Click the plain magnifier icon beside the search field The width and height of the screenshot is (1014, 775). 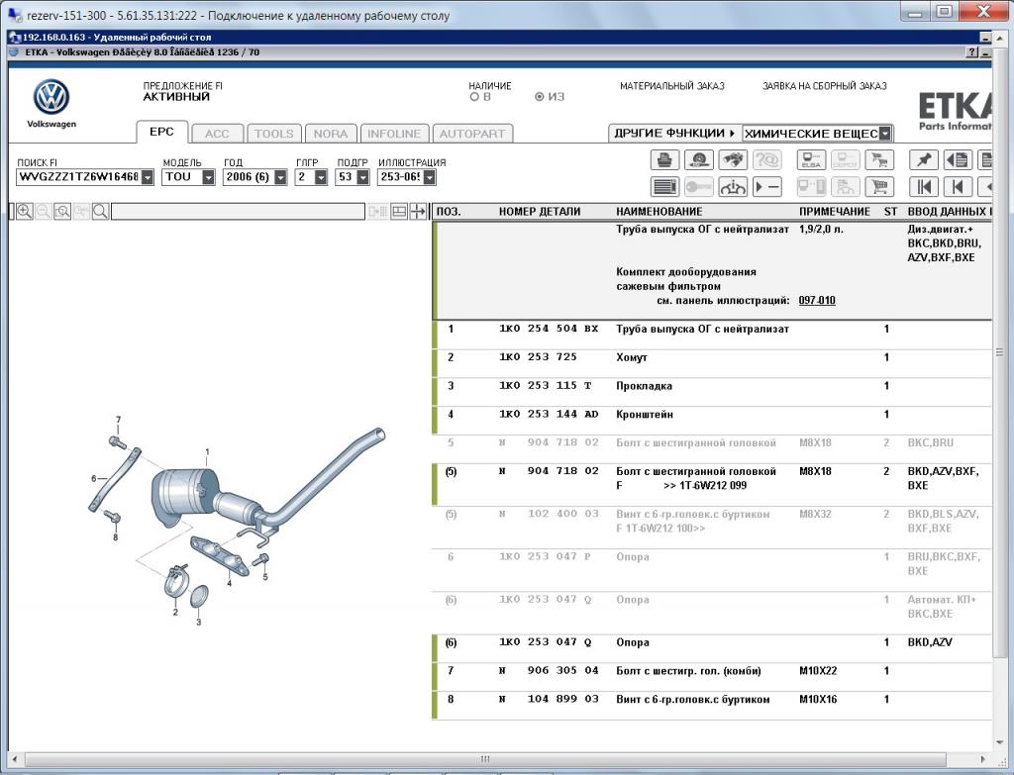(x=100, y=212)
